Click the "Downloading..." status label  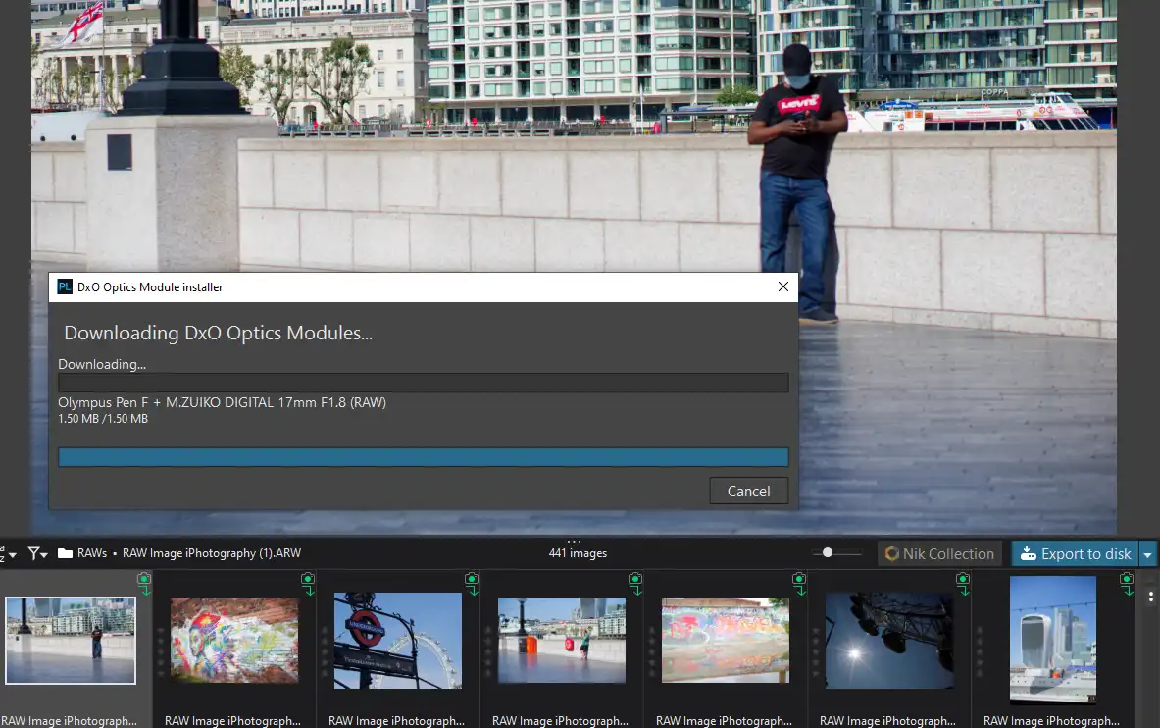point(102,364)
